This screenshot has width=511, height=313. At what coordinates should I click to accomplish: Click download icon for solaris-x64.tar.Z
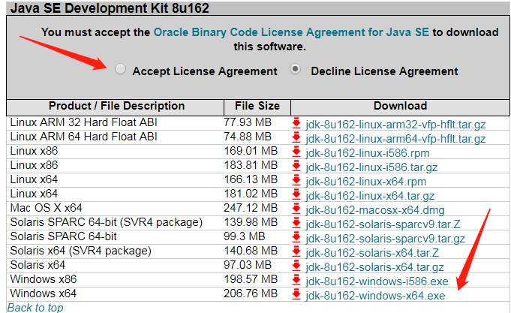[x=296, y=251]
